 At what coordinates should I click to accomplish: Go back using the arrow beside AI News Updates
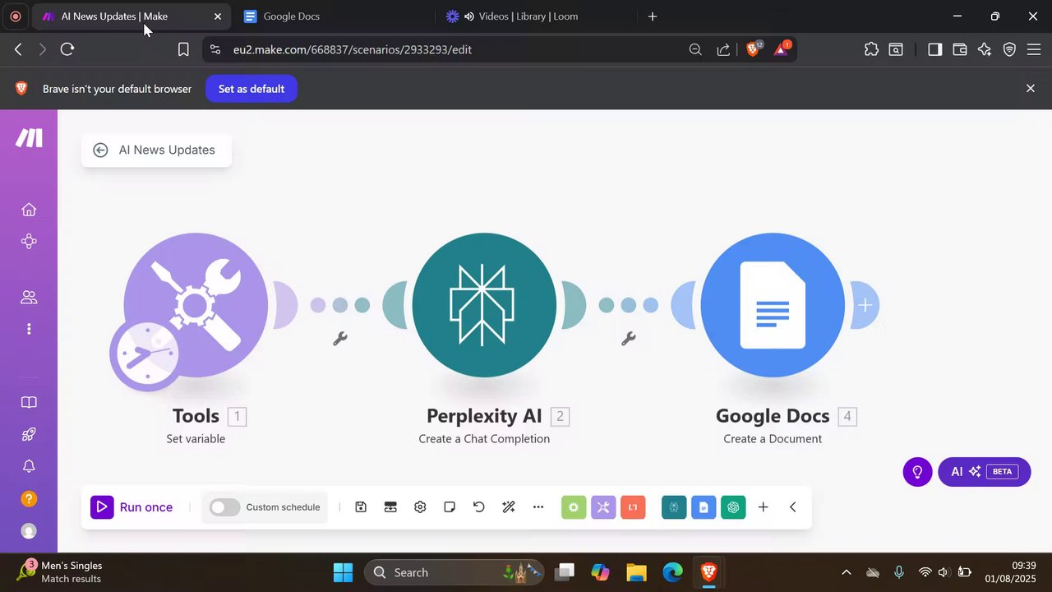(x=100, y=150)
